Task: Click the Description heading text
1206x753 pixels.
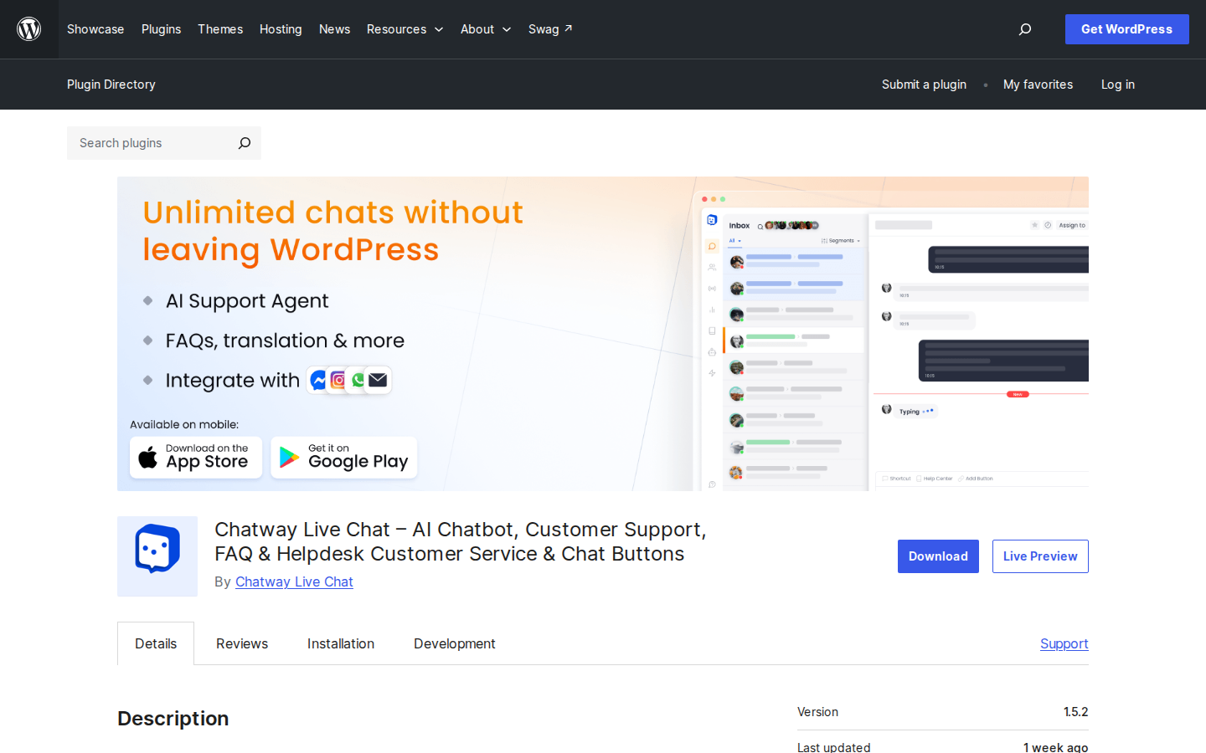Action: tap(173, 719)
